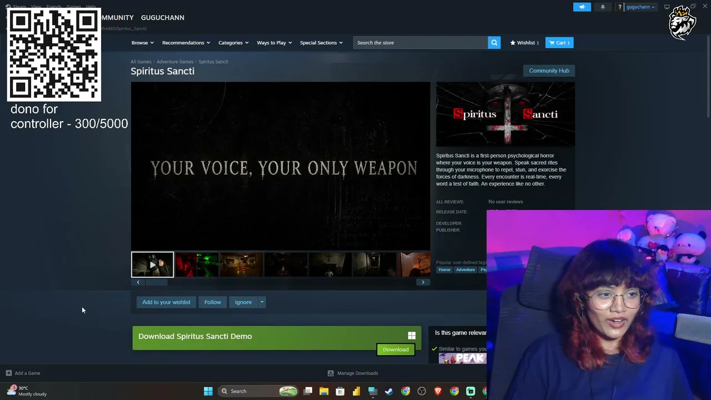Click the store search magnifier button
The width and height of the screenshot is (711, 400).
coord(494,43)
